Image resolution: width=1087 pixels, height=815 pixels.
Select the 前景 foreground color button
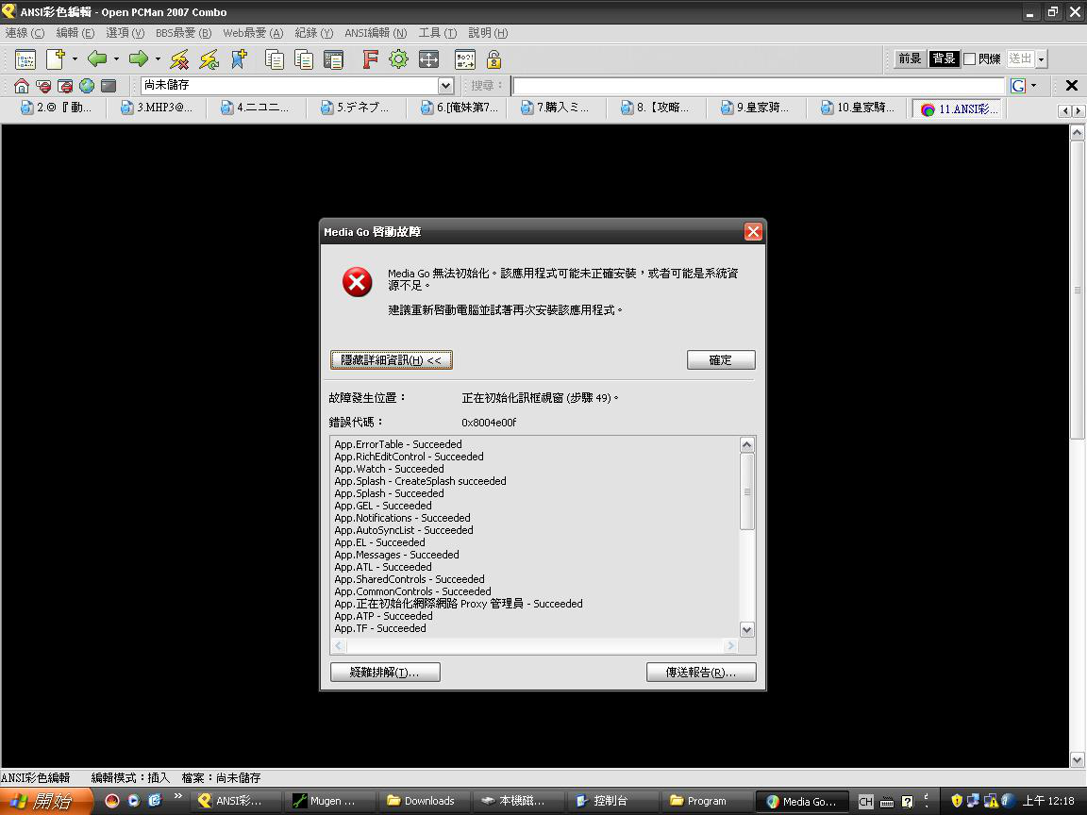[x=910, y=58]
